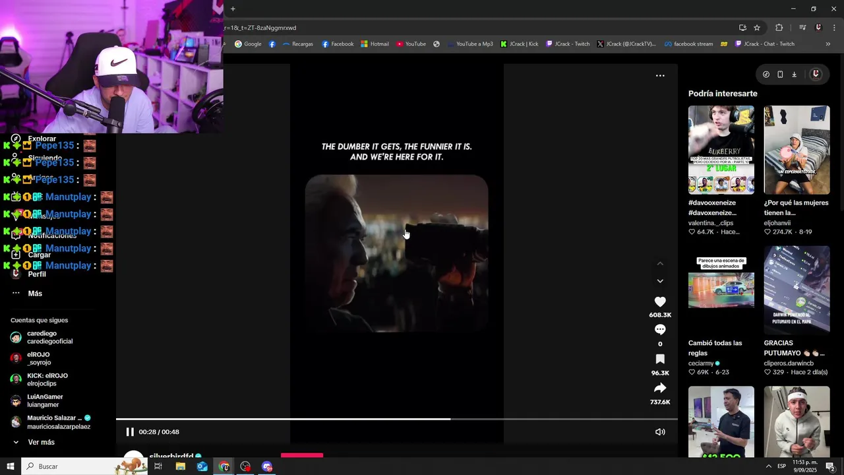Click the download desktop app icon on page

coord(795,75)
